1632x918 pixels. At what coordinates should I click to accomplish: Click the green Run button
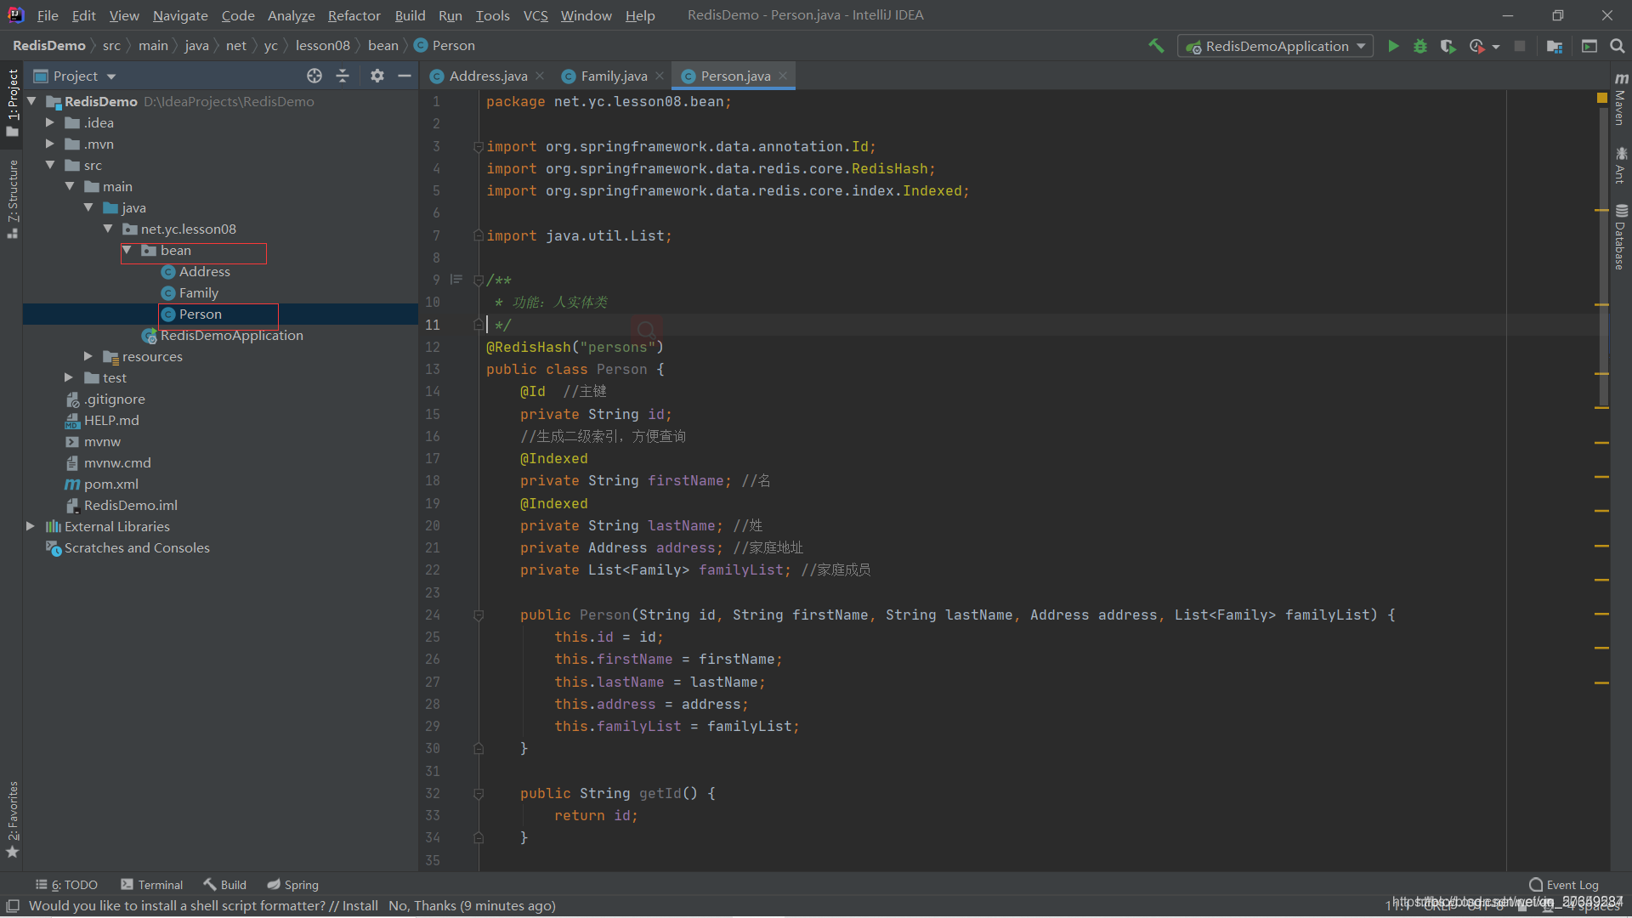click(1393, 46)
